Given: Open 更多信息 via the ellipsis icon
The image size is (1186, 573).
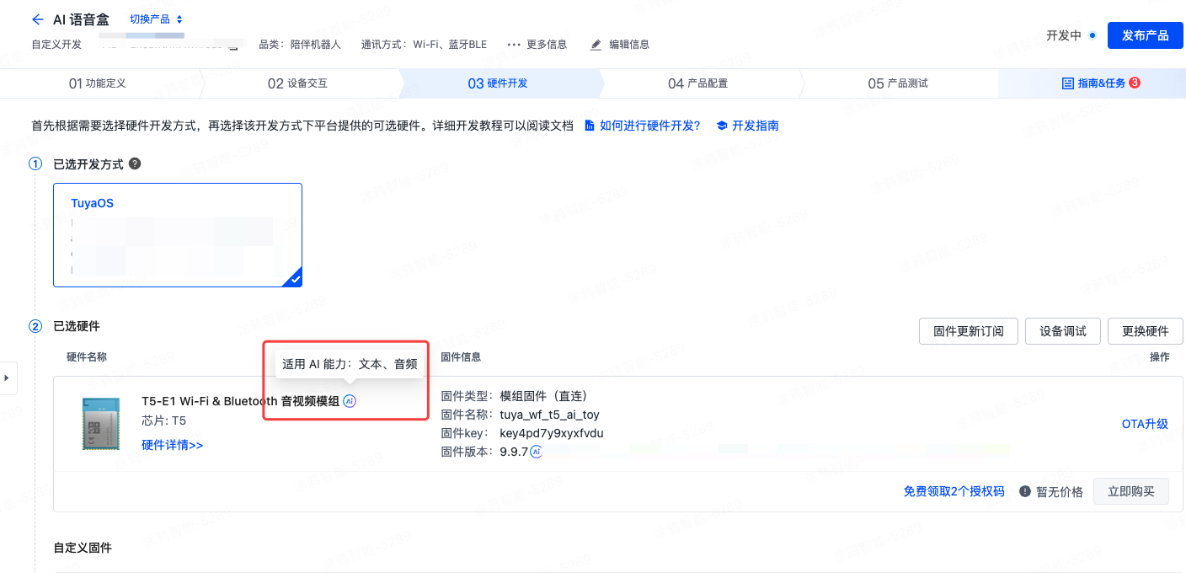Looking at the screenshot, I should (x=514, y=44).
